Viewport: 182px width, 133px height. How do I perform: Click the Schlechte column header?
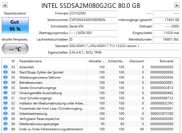point(116,61)
